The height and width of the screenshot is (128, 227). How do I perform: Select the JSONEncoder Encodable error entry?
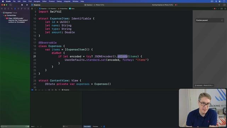pyautogui.click(x=17, y=20)
